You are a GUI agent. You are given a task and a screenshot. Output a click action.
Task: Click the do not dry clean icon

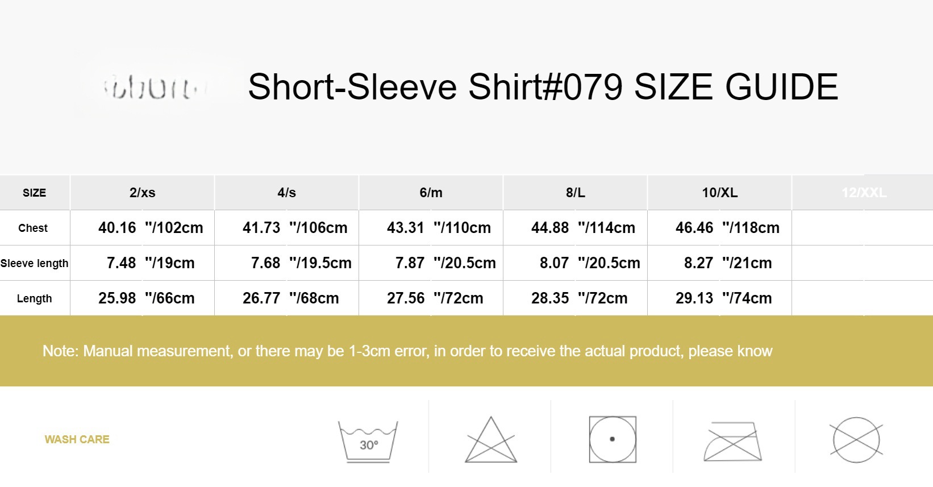coord(856,440)
